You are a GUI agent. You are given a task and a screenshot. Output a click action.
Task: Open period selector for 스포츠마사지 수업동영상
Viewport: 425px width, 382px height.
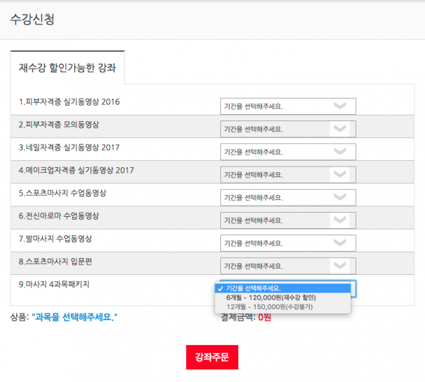point(288,198)
